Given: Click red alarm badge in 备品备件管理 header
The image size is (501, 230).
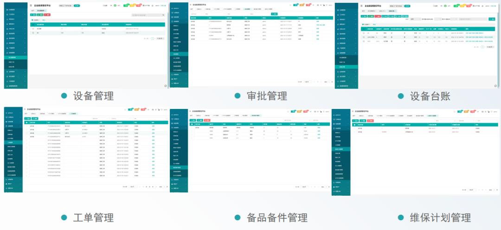Looking at the screenshot, I should pos(306,111).
